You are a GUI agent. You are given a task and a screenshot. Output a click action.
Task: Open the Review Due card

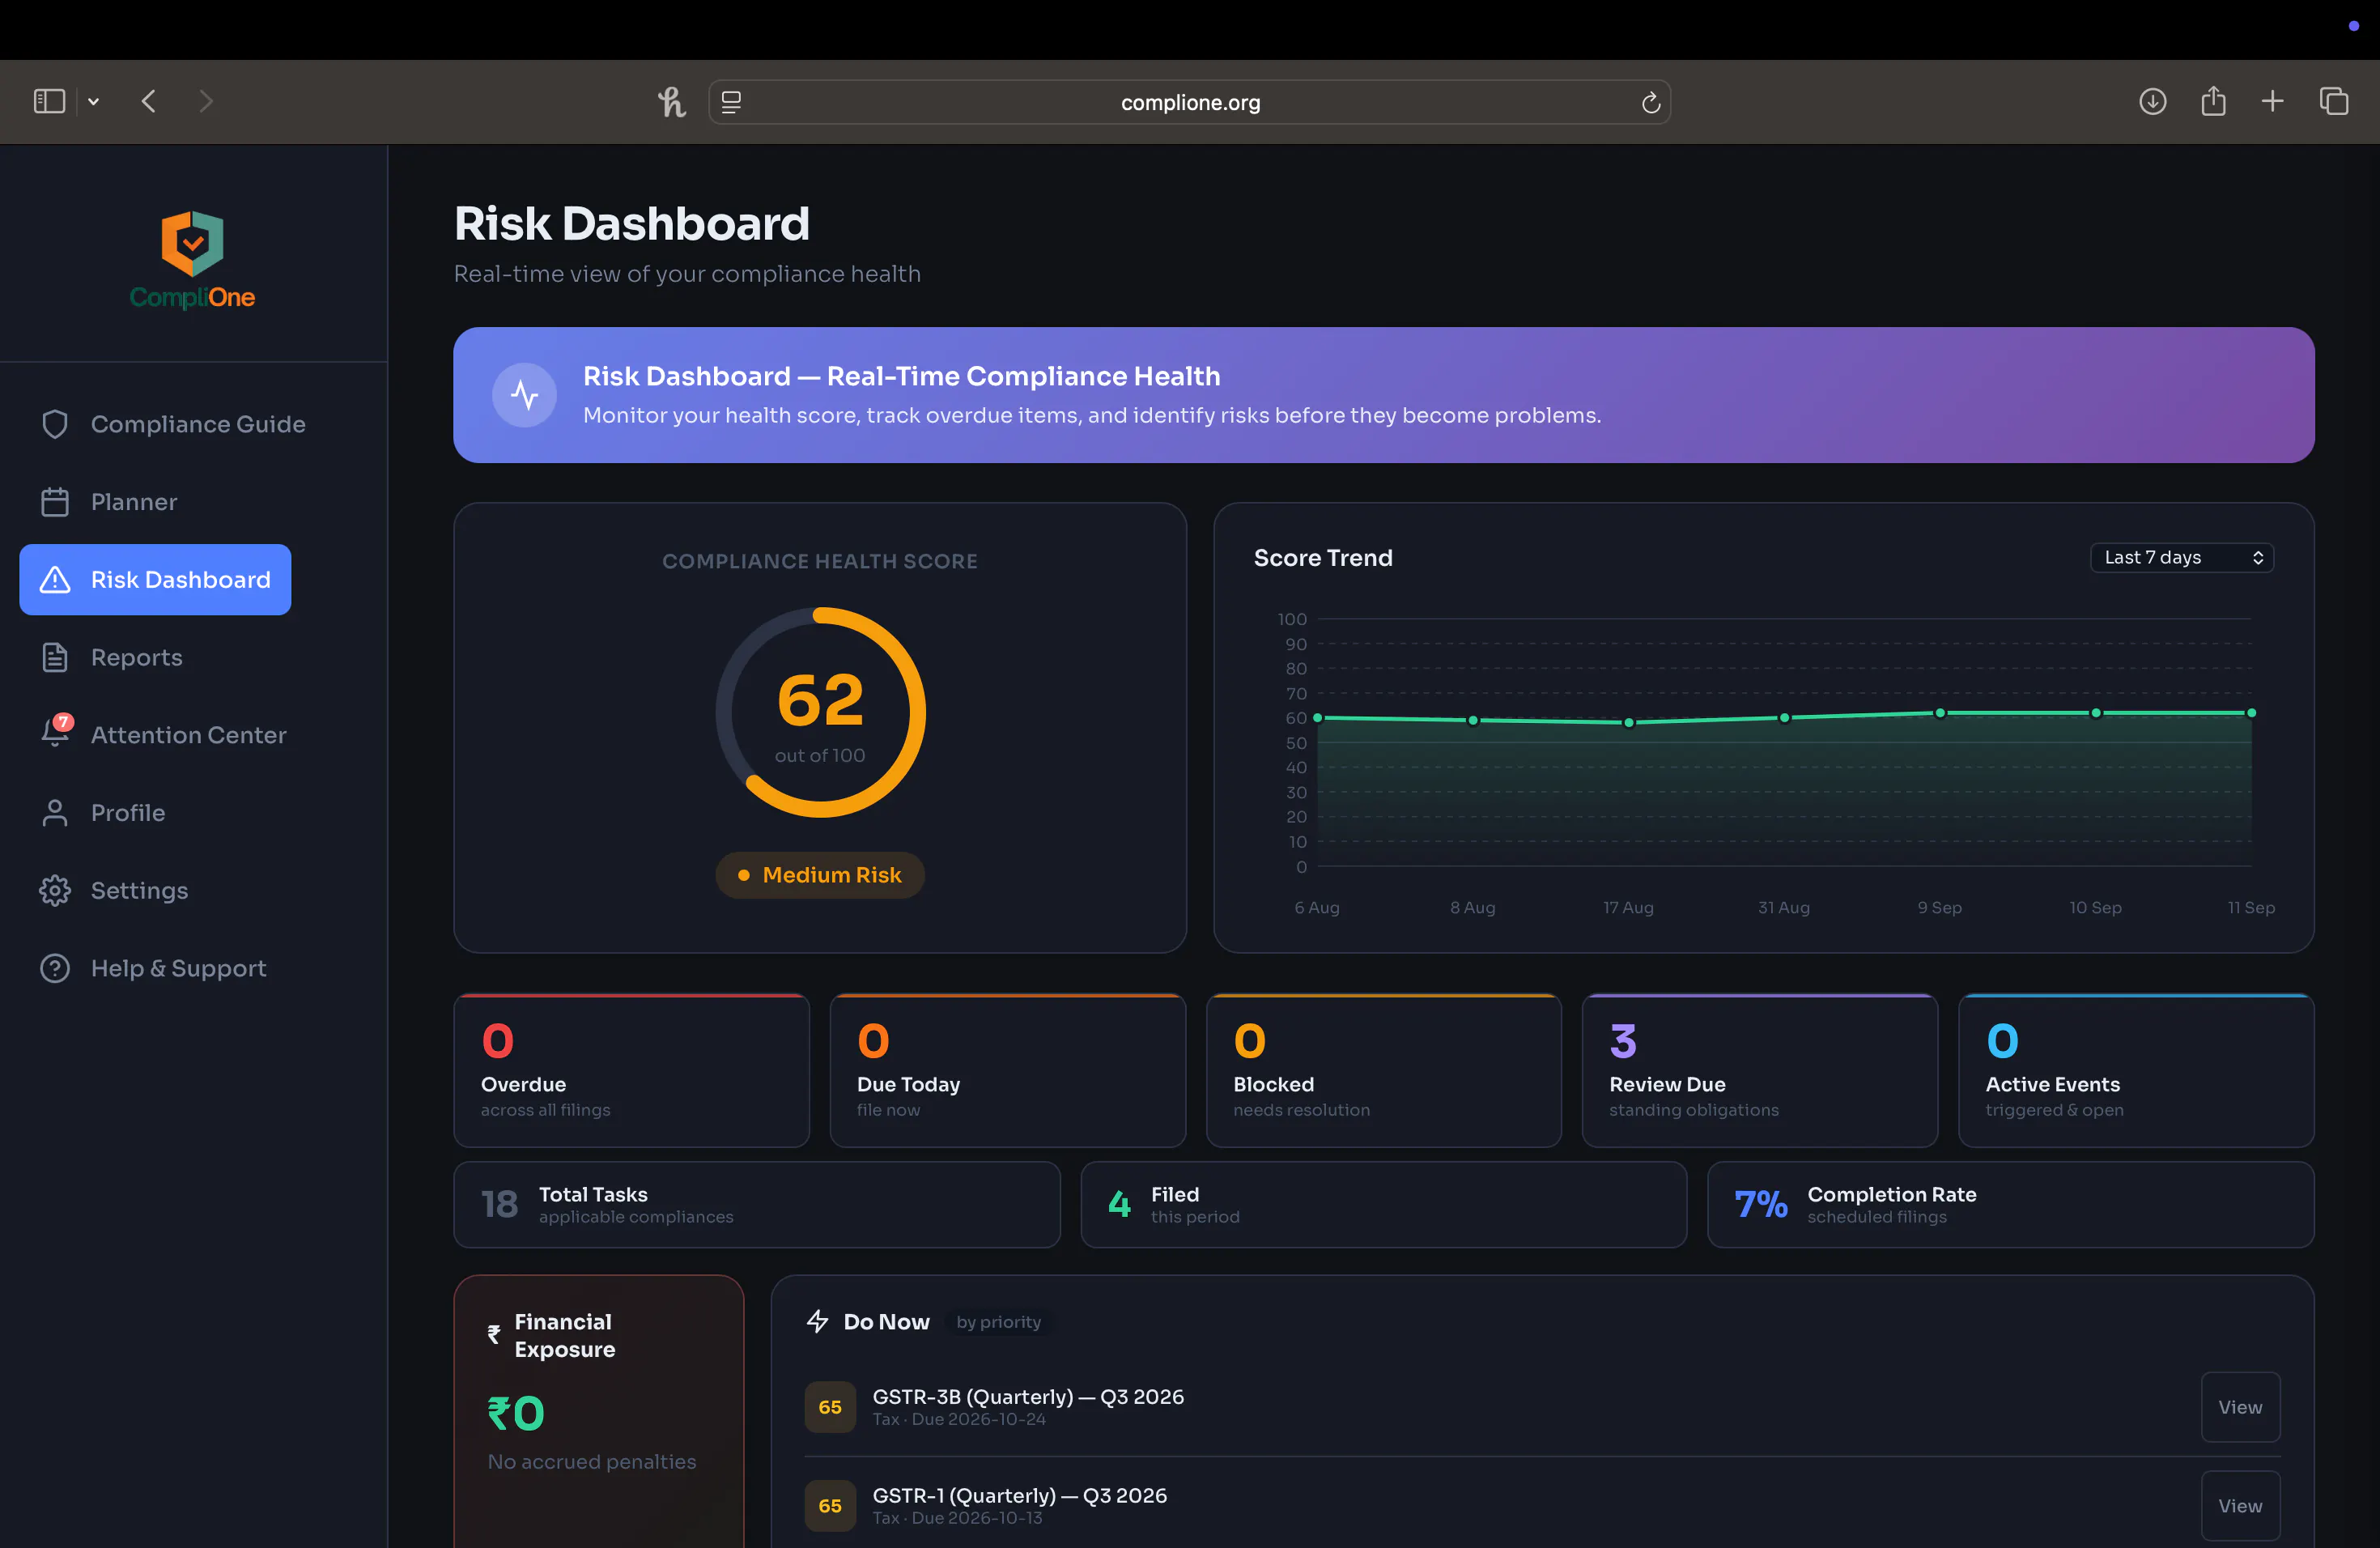pyautogui.click(x=1760, y=1070)
